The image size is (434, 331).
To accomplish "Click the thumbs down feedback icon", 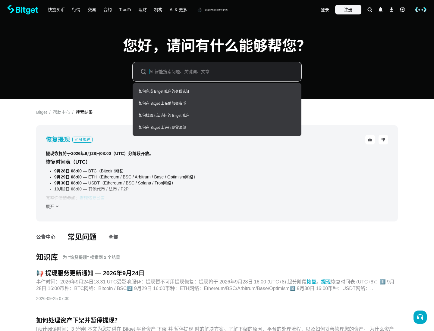I will click(383, 140).
